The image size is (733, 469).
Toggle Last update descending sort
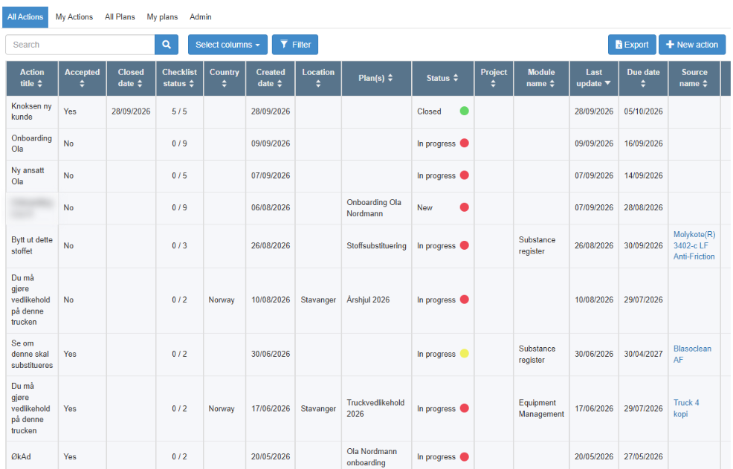(594, 78)
